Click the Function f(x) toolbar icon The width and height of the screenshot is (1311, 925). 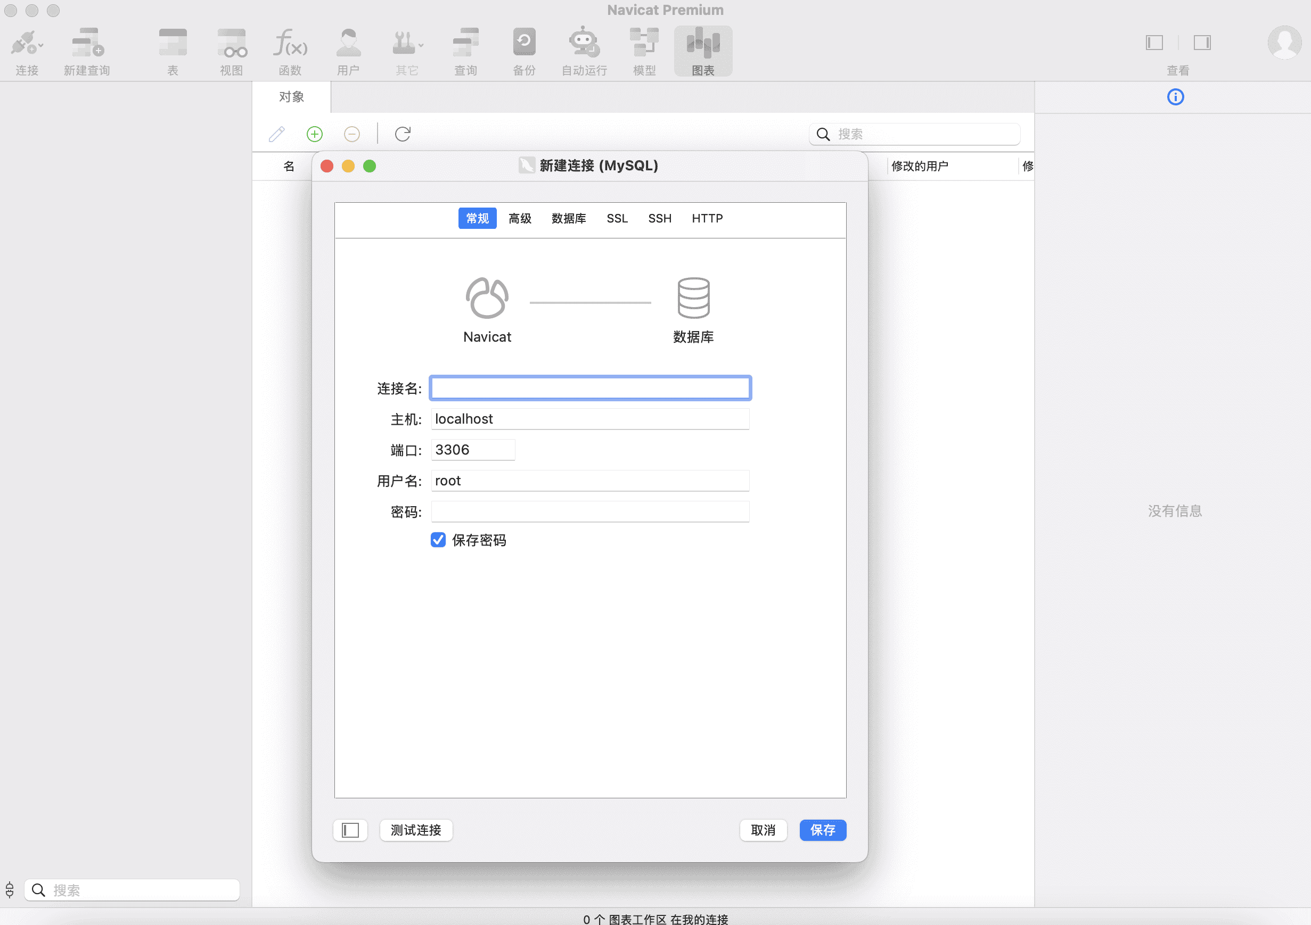point(290,43)
